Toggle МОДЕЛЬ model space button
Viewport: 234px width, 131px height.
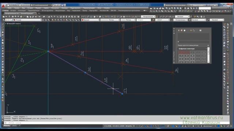pos(129,126)
